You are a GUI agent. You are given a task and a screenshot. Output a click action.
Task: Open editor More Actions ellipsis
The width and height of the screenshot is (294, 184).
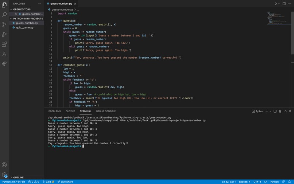(x=289, y=4)
